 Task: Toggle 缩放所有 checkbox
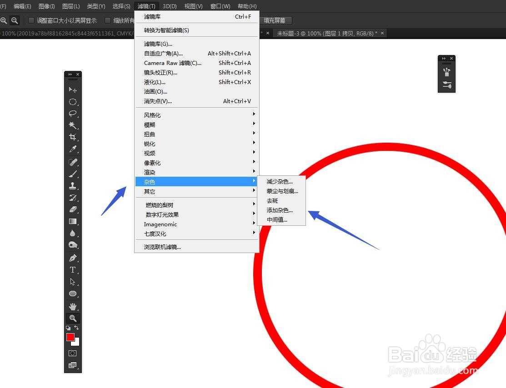(108, 20)
